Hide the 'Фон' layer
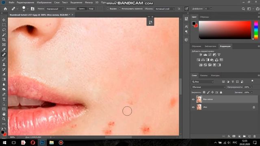260x146 pixels. [193, 107]
